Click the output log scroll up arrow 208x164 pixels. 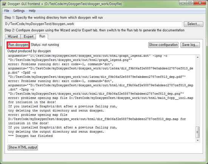[198, 57]
